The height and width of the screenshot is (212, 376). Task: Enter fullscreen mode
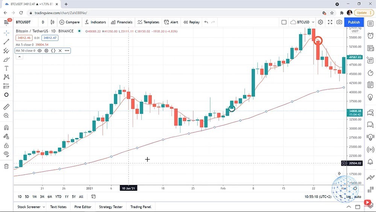[x=330, y=22]
